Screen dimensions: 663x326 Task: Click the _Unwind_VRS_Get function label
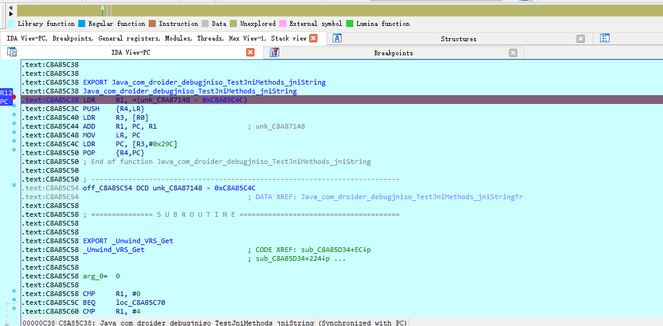click(x=114, y=250)
